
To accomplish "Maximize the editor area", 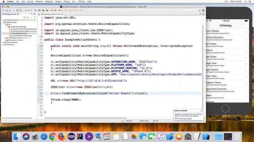I will coord(203,14).
